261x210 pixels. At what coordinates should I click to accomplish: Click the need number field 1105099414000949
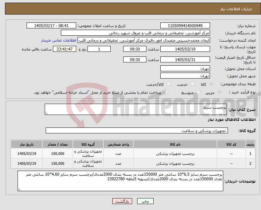coord(185,25)
